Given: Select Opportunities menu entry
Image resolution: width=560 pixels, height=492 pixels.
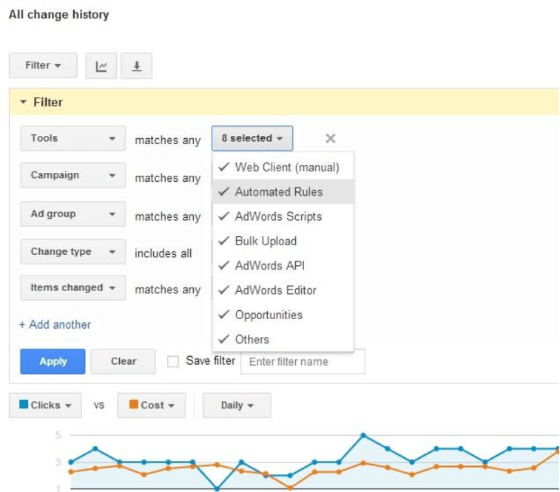Looking at the screenshot, I should tap(283, 315).
